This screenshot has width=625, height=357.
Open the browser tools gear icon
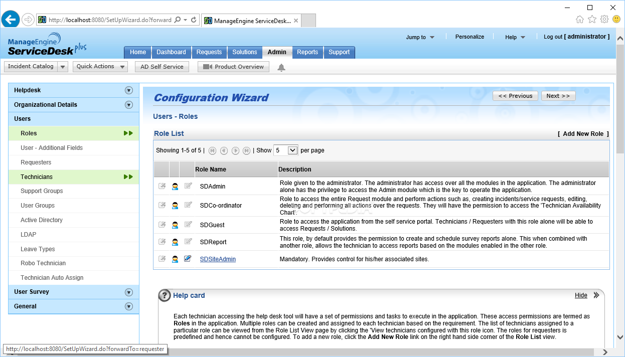point(604,20)
